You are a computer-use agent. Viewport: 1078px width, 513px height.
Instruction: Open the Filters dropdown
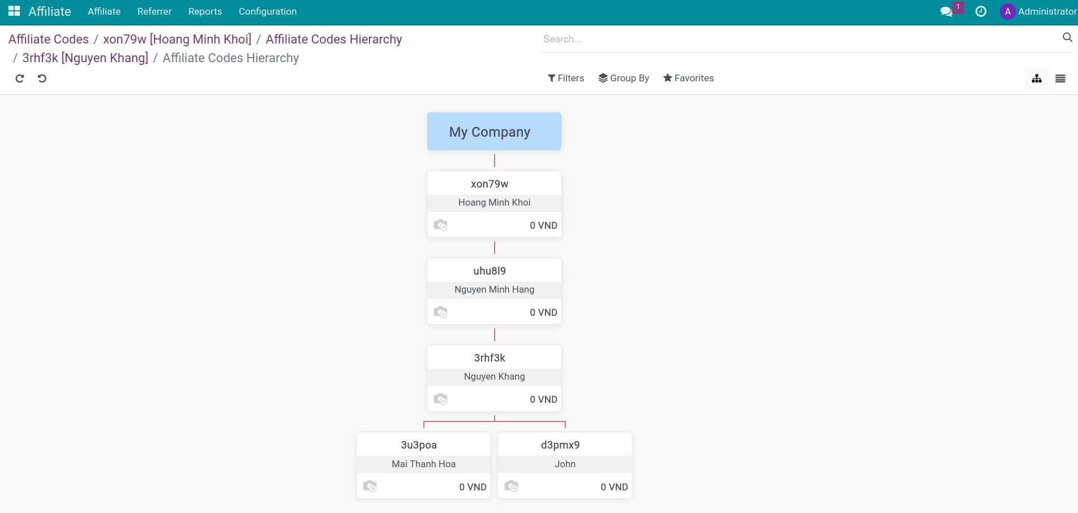point(566,78)
